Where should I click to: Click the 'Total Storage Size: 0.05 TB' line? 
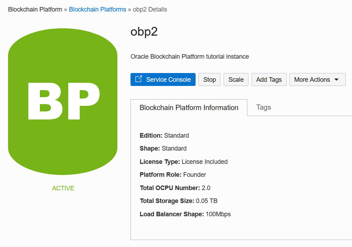178,201
